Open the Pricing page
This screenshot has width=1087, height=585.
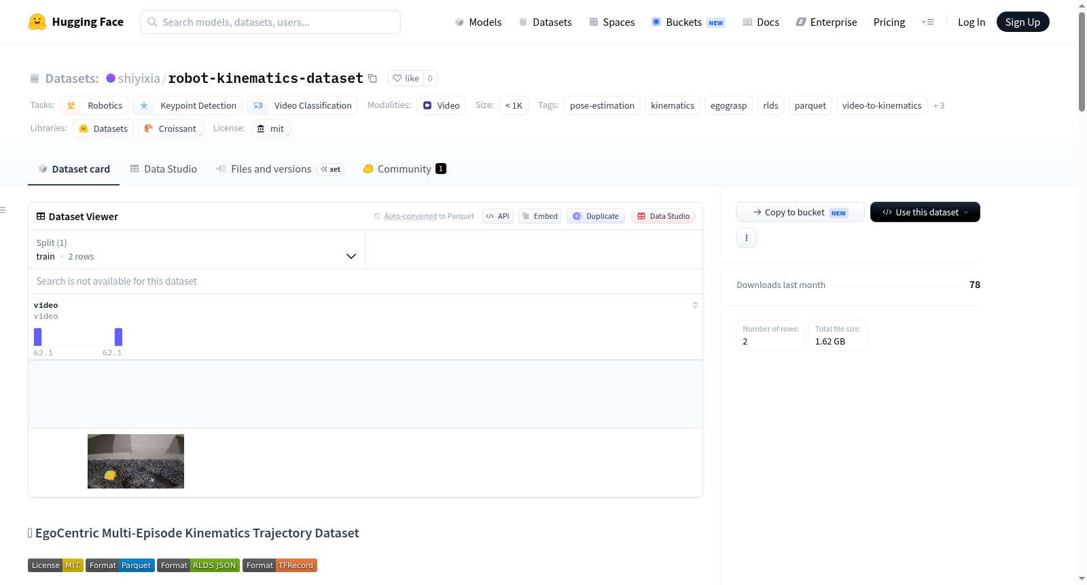[x=889, y=22]
